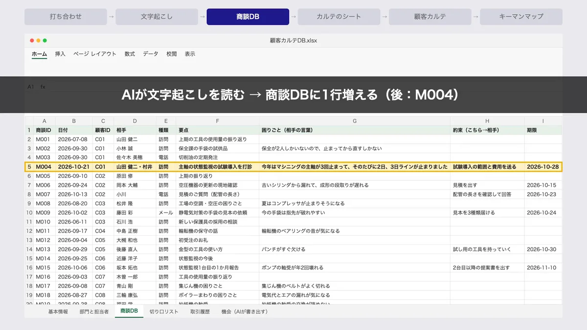The width and height of the screenshot is (587, 330).
Task: Open the 表示 ribbon tab
Action: [190, 54]
